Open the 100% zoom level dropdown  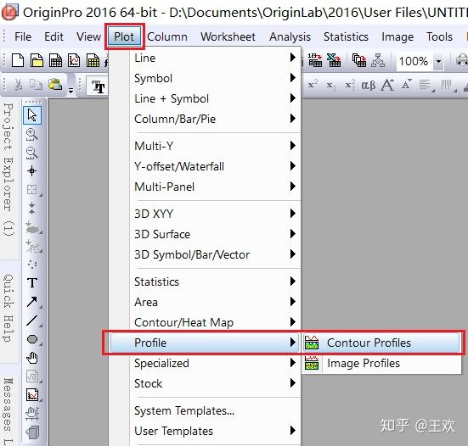click(438, 61)
